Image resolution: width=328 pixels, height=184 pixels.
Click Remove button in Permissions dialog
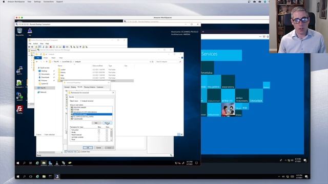[107, 123]
